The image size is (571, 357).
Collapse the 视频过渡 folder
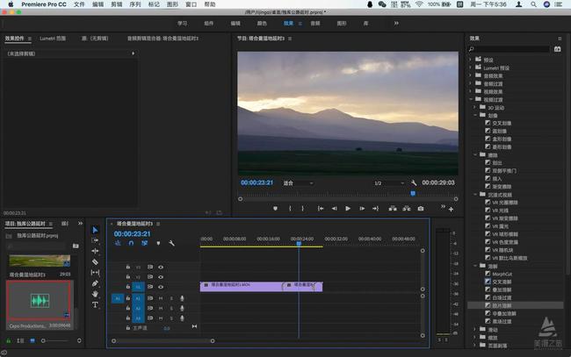coord(471,99)
